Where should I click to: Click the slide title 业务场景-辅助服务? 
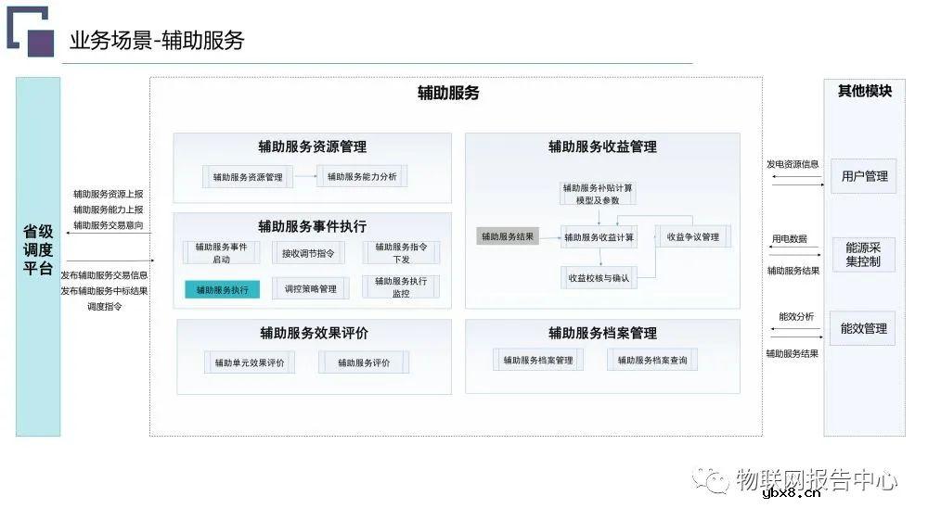pos(157,40)
